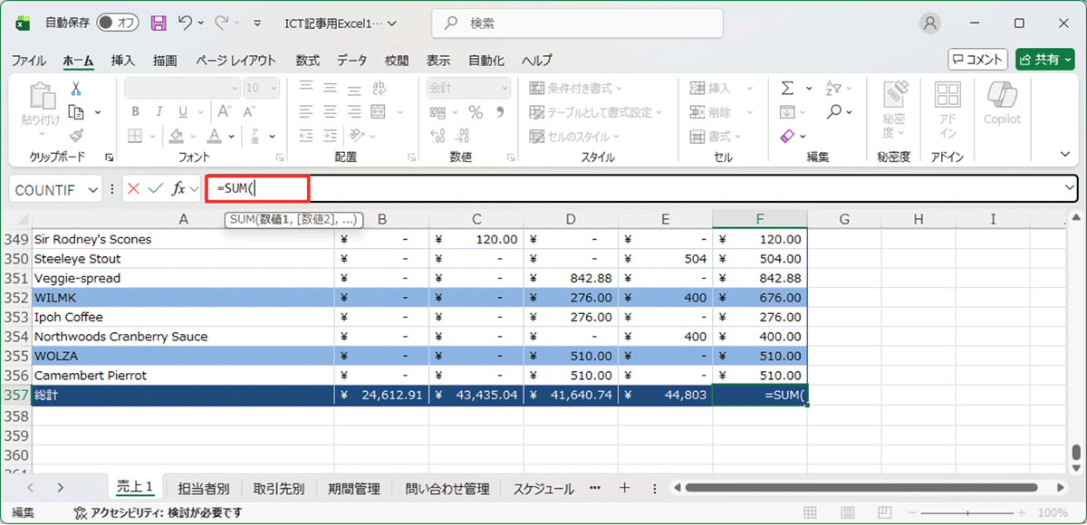This screenshot has height=525, width=1087.
Task: Click the zoom slider in status bar
Action: [986, 513]
